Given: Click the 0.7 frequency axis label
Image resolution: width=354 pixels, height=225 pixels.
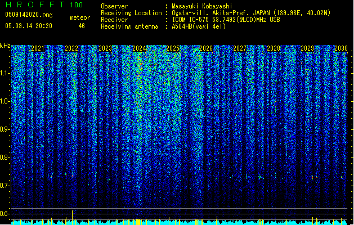Looking at the screenshot, I should 5,186.
